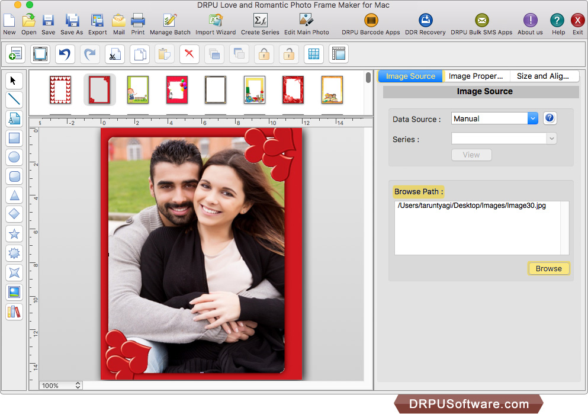
Task: Open the Series dropdown
Action: [504, 139]
